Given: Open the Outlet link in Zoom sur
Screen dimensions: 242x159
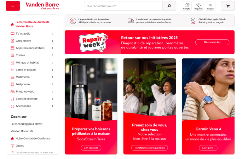Looking at the screenshot, I should click(20, 146).
